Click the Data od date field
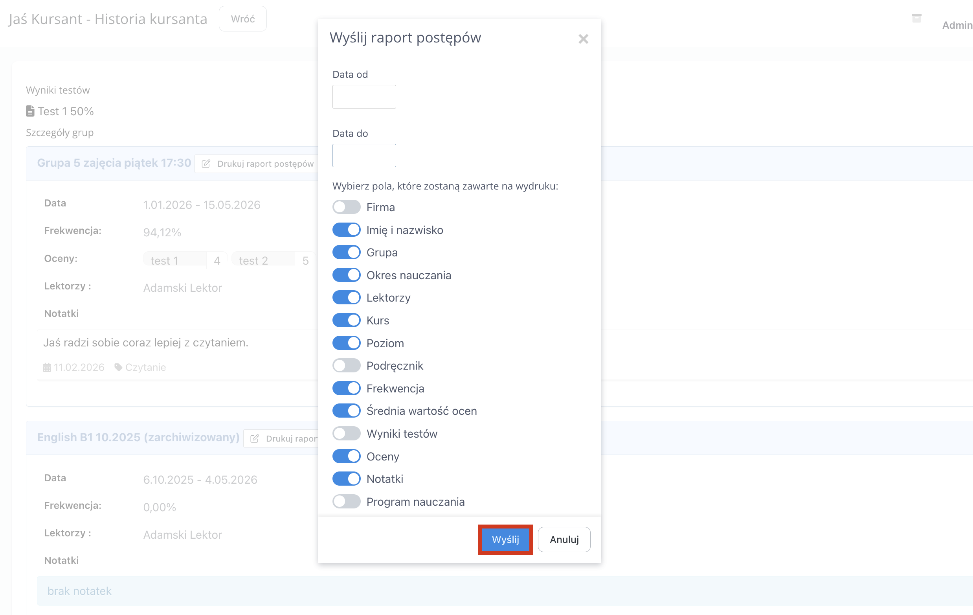Screen dimensions: 973x615 click(363, 97)
